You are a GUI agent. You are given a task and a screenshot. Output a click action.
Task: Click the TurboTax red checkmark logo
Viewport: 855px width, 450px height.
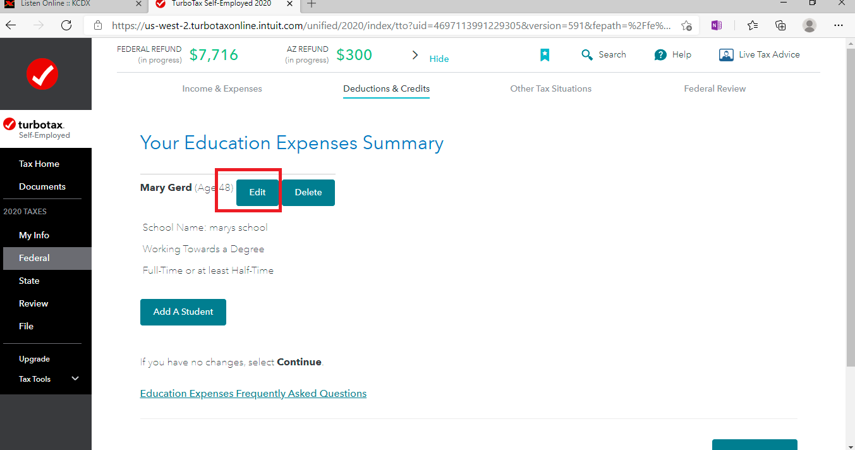click(42, 74)
